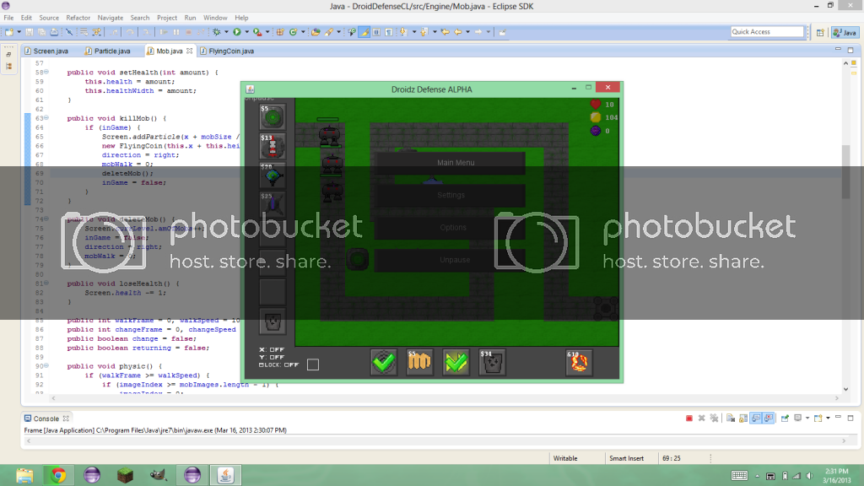This screenshot has width=864, height=486.
Task: Open the Navigate menu
Action: coord(111,18)
